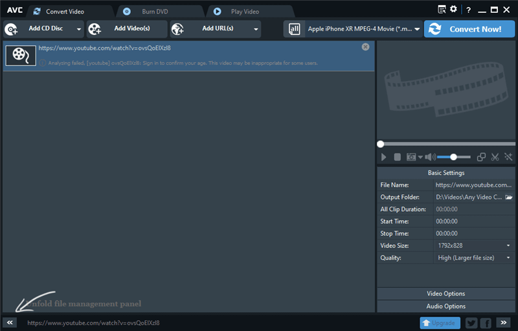Click the Add Video(s) button
The width and height of the screenshot is (518, 331).
[x=127, y=29]
